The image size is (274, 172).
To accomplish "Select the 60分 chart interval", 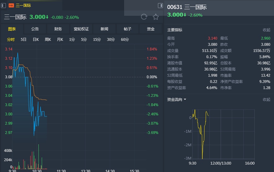I will pyautogui.click(x=125, y=40).
